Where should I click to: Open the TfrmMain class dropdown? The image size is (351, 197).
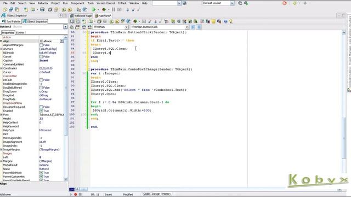pyautogui.click(x=126, y=27)
